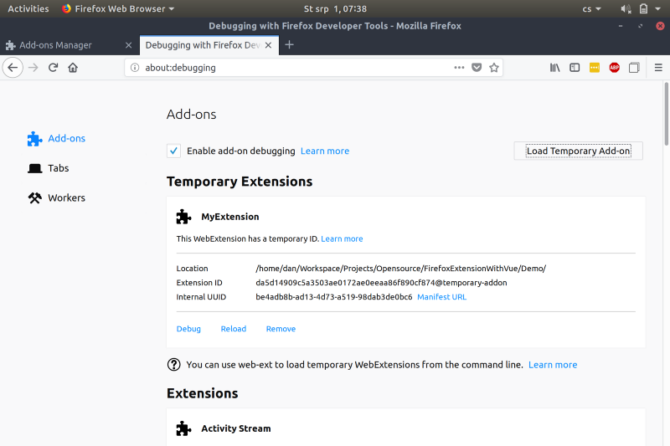Switch to the Add-ons Manager tab

[63, 45]
